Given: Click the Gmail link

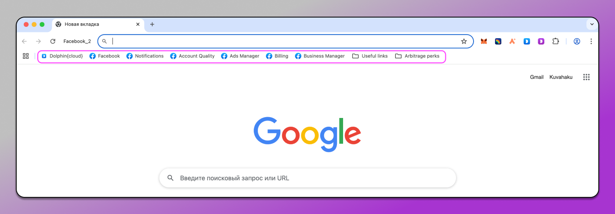Looking at the screenshot, I should coord(536,77).
